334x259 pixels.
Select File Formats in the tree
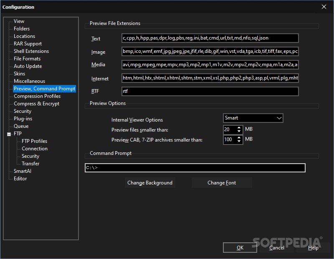(x=27, y=59)
